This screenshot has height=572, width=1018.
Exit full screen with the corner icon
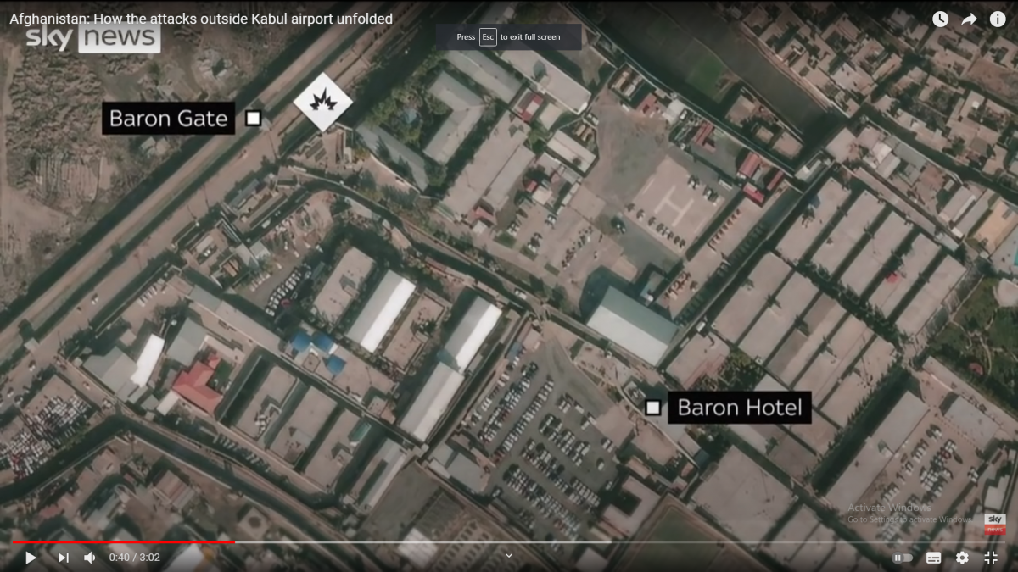pos(991,558)
